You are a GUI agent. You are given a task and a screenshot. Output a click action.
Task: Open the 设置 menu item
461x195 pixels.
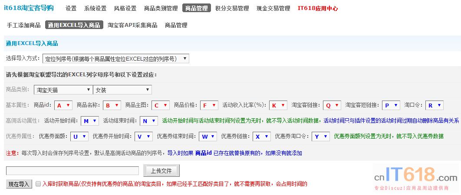[x=71, y=8]
